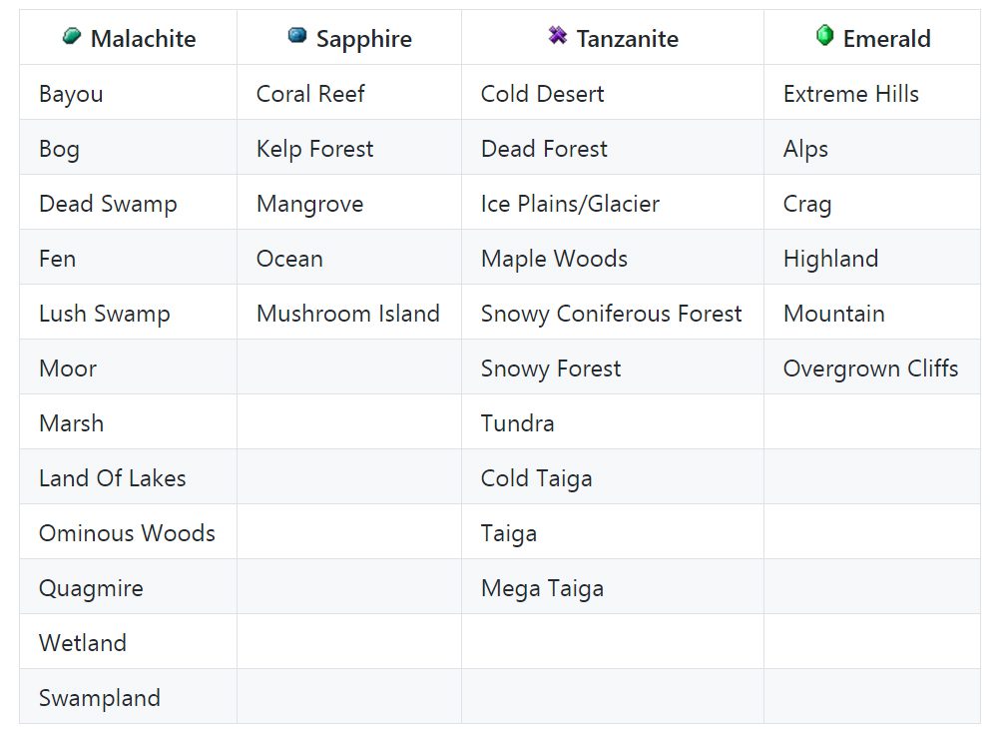This screenshot has height=735, width=1000.
Task: Click the green Malachite gem icon
Action: (72, 36)
